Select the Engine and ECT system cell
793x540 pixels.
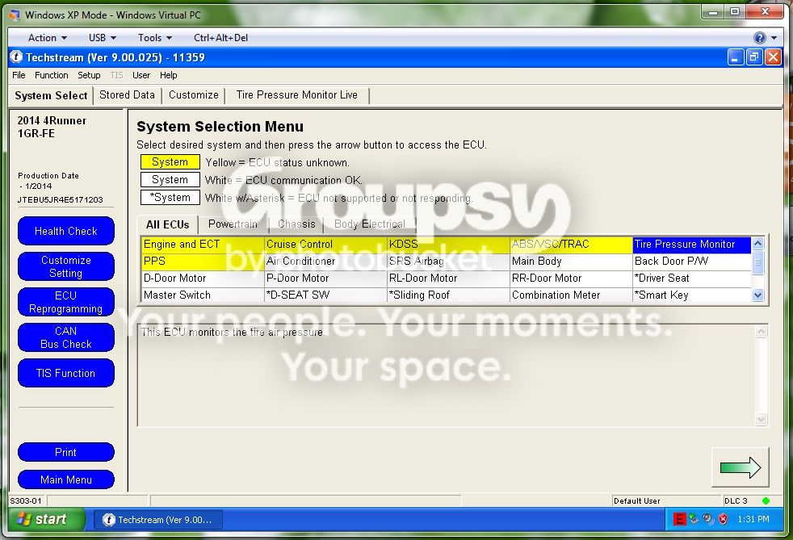click(203, 245)
